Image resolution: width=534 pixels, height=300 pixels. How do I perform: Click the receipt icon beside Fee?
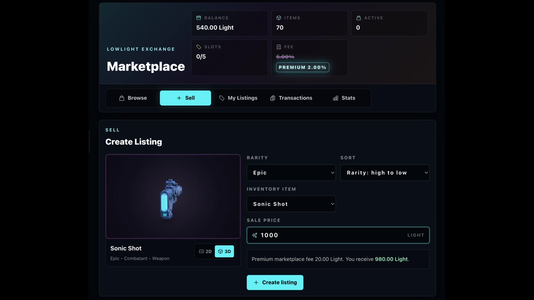point(279,47)
